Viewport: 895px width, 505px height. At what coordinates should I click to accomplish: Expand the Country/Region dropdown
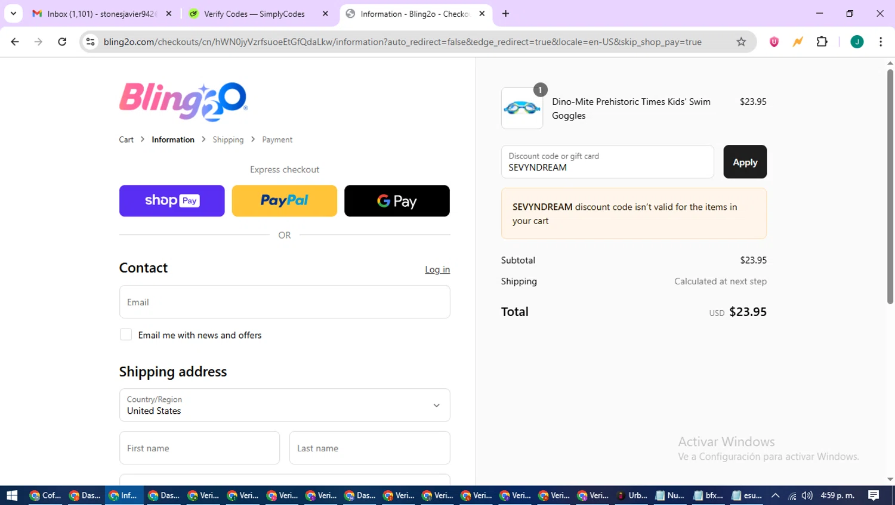(x=285, y=405)
